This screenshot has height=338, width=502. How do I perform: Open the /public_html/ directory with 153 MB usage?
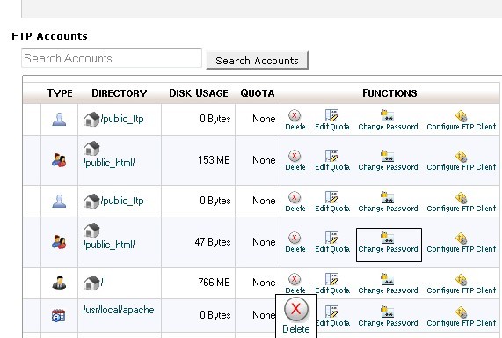click(109, 163)
